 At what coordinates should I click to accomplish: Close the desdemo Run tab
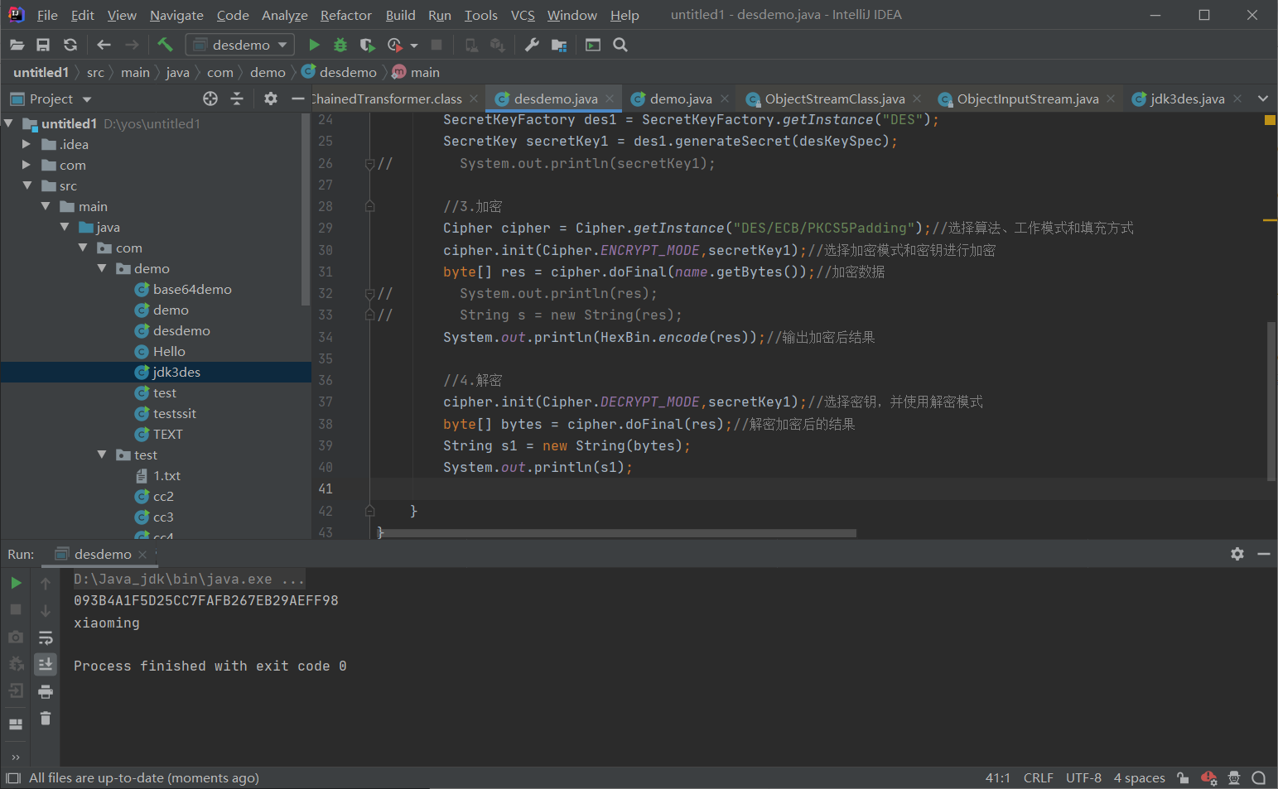pyautogui.click(x=142, y=554)
